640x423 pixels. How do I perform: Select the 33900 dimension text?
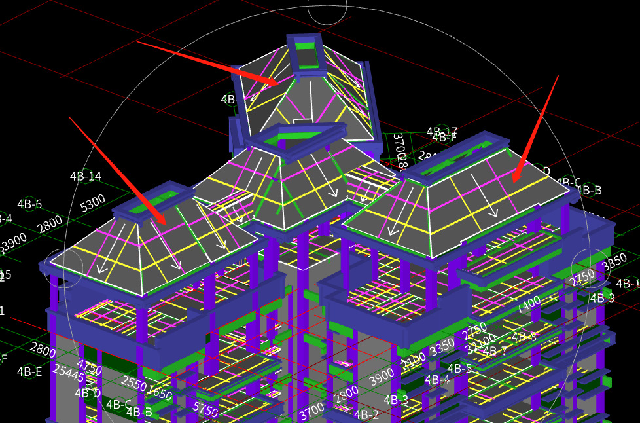13,244
